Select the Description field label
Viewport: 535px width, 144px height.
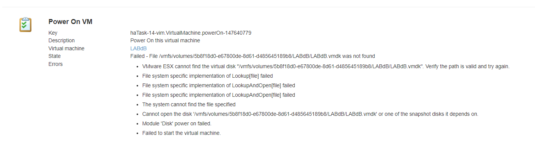61,40
